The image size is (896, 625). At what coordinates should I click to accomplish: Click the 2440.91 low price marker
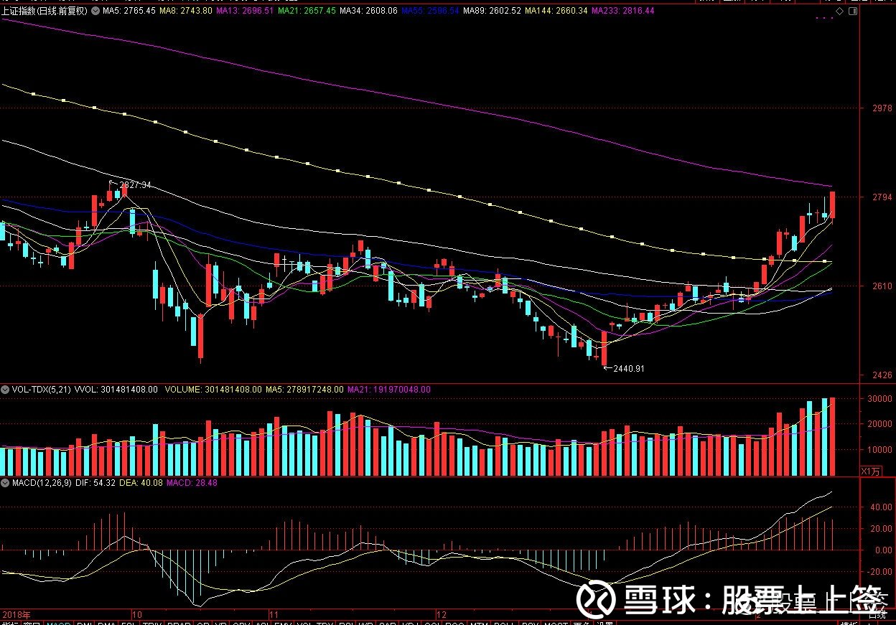(x=627, y=369)
